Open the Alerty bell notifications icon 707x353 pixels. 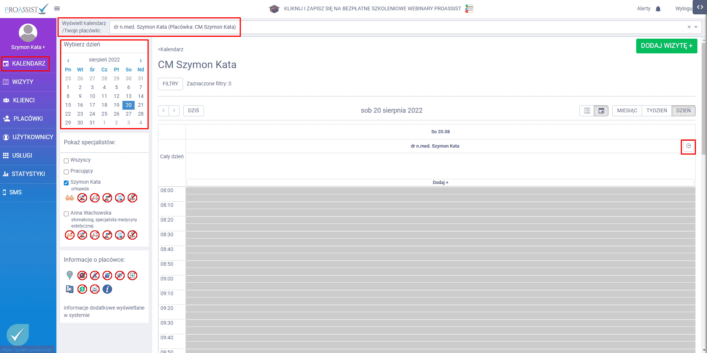[x=658, y=9]
